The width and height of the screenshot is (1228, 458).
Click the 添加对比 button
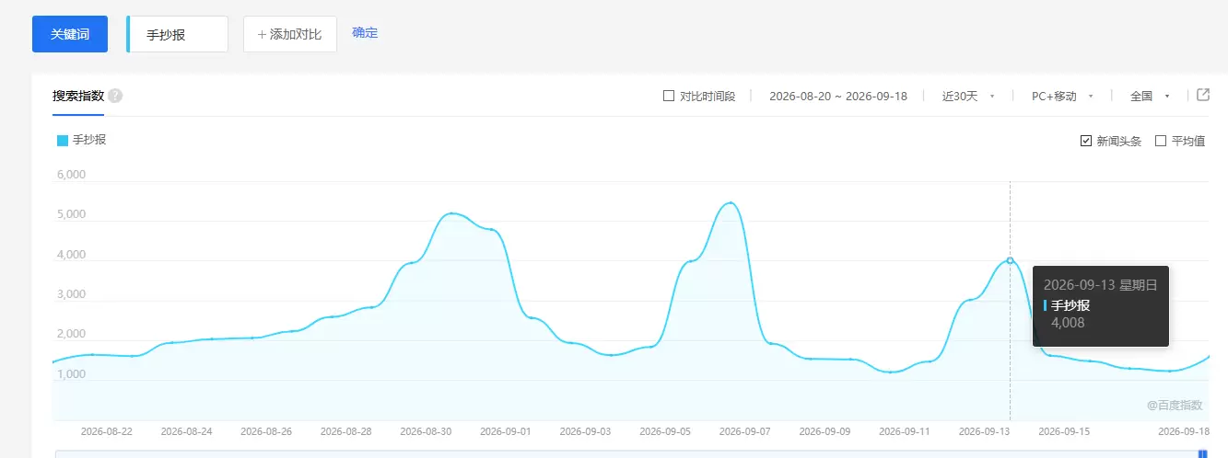(290, 34)
